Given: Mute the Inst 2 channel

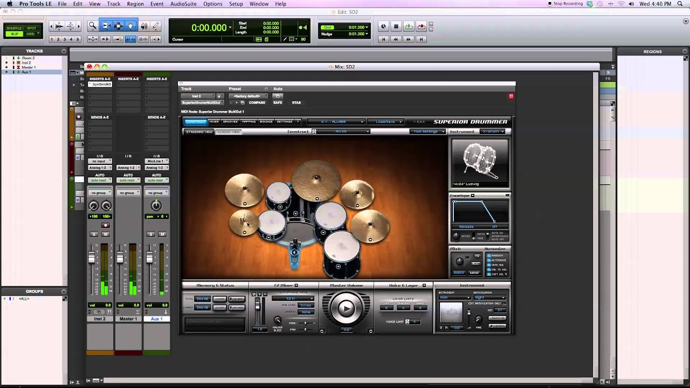Looking at the screenshot, I should [106, 234].
